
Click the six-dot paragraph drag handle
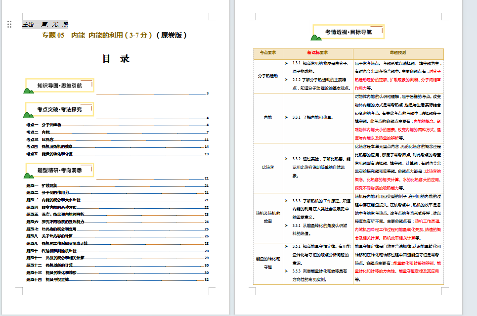(x=9, y=24)
